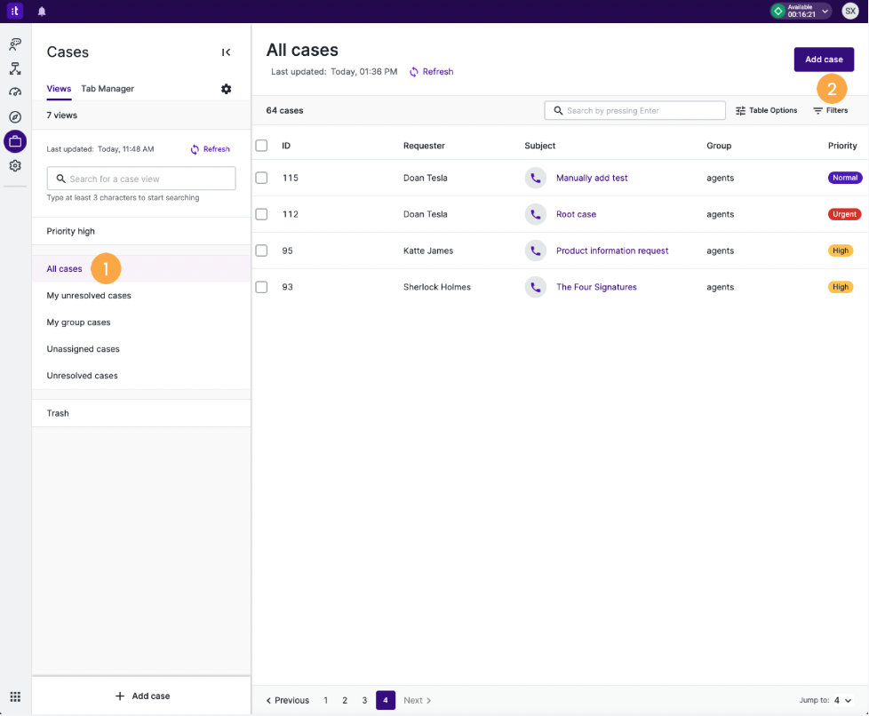Image resolution: width=869 pixels, height=716 pixels.
Task: Tick the checkbox next to case 95
Action: pos(261,251)
